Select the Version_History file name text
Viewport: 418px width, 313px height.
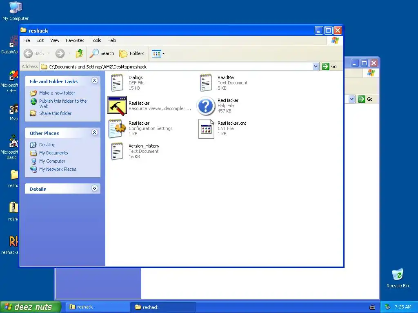pos(144,146)
